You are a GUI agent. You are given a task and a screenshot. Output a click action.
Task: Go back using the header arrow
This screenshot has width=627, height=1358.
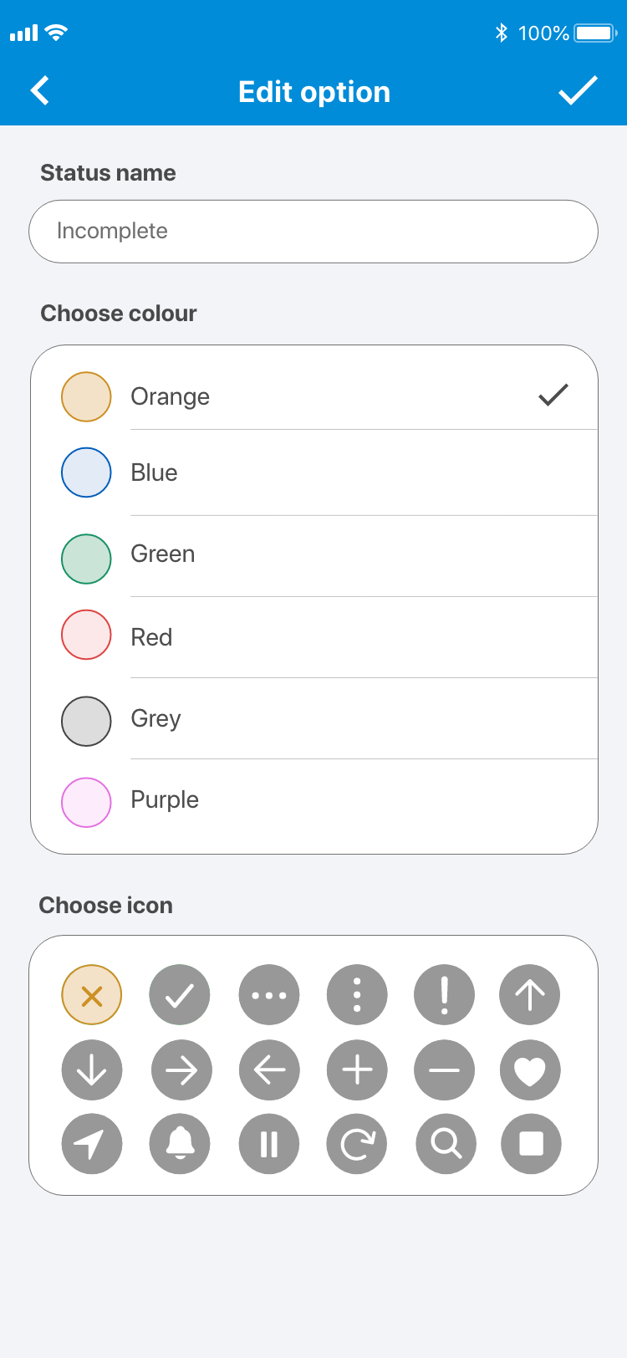(x=40, y=90)
